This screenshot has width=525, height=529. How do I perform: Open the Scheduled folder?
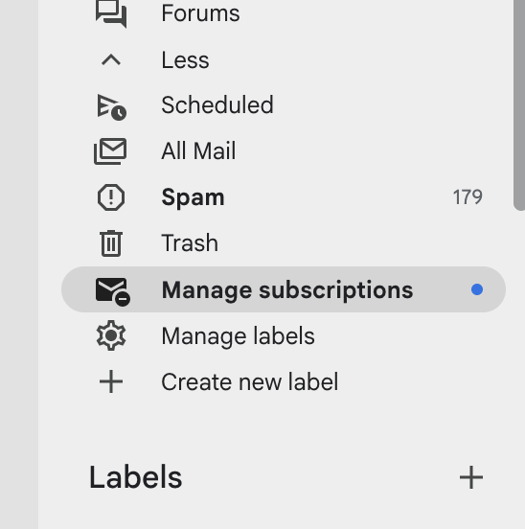(284, 105)
